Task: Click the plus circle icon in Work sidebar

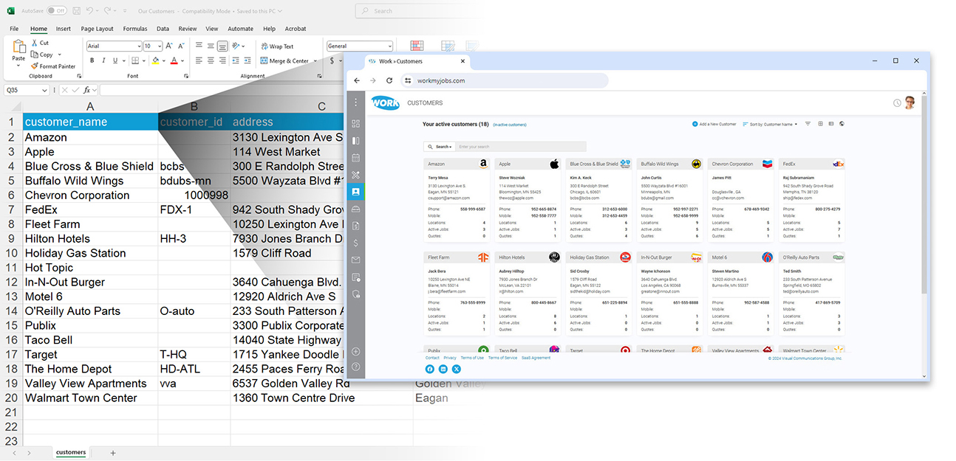Action: pyautogui.click(x=355, y=352)
